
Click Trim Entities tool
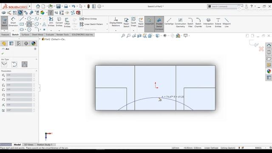51,22
